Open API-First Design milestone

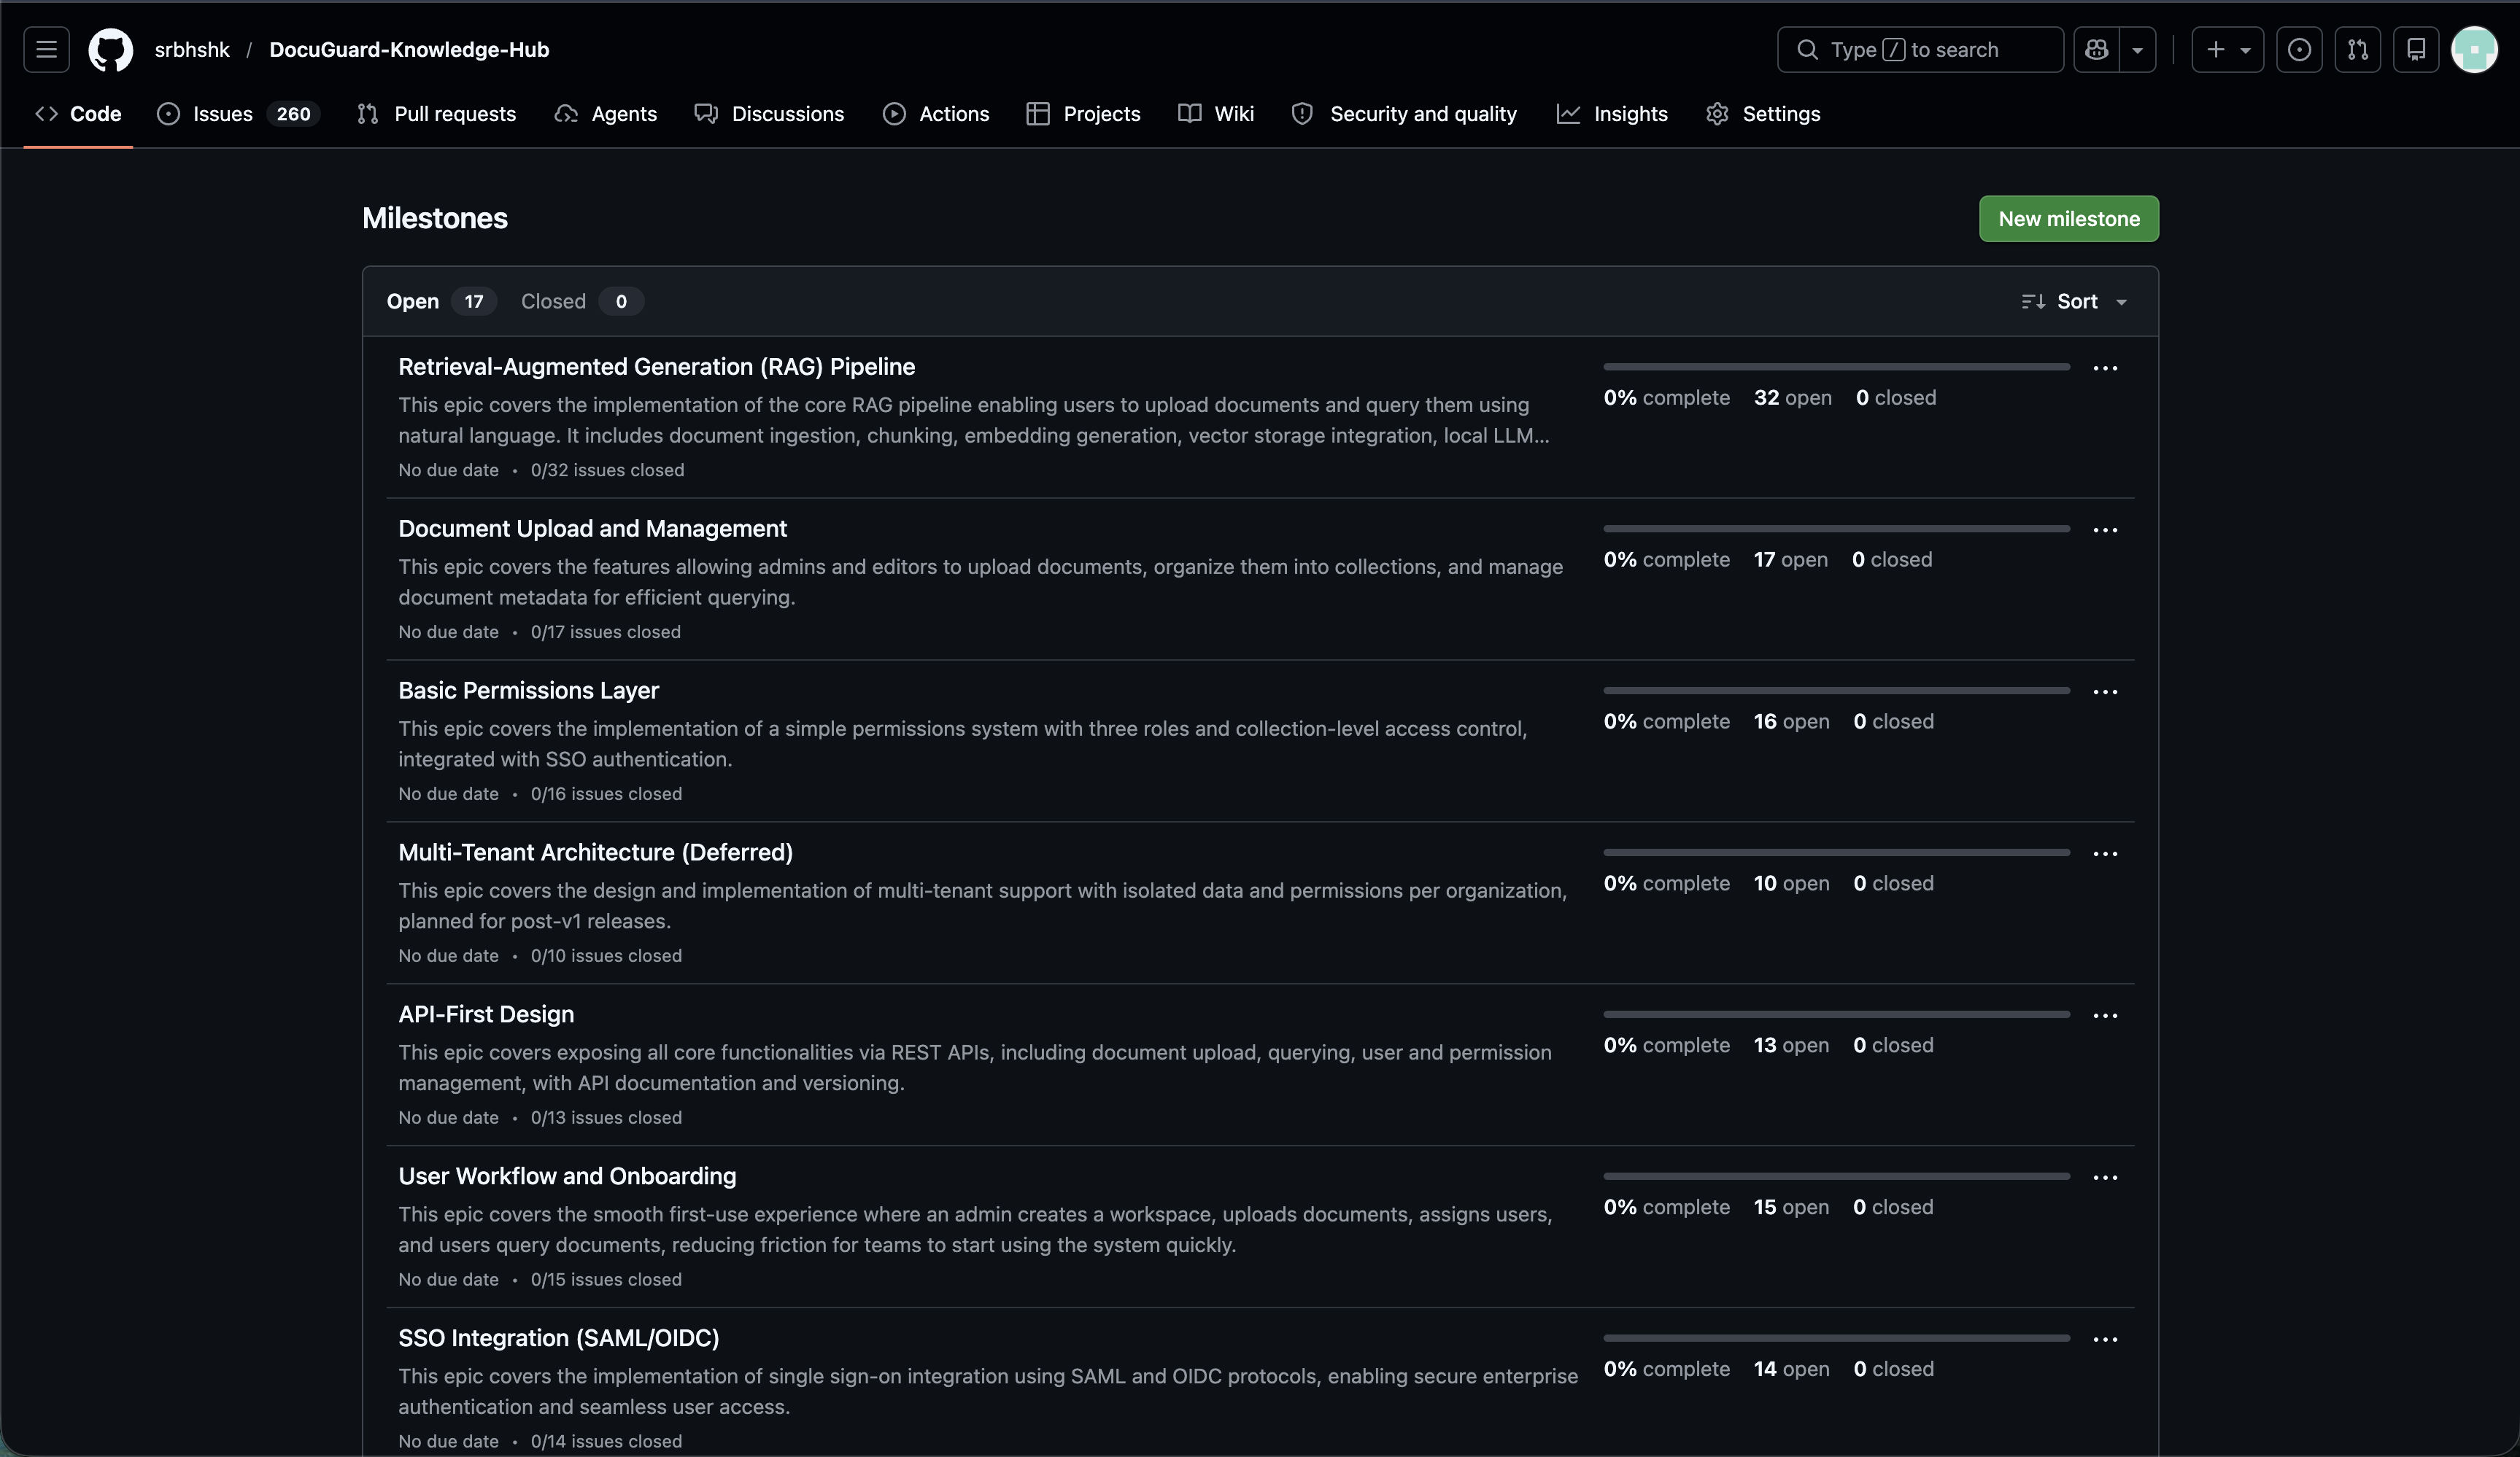click(486, 1014)
